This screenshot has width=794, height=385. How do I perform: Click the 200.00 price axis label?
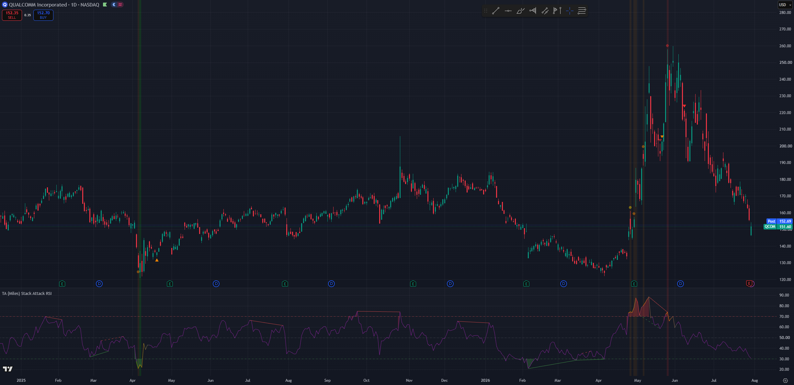tap(785, 146)
